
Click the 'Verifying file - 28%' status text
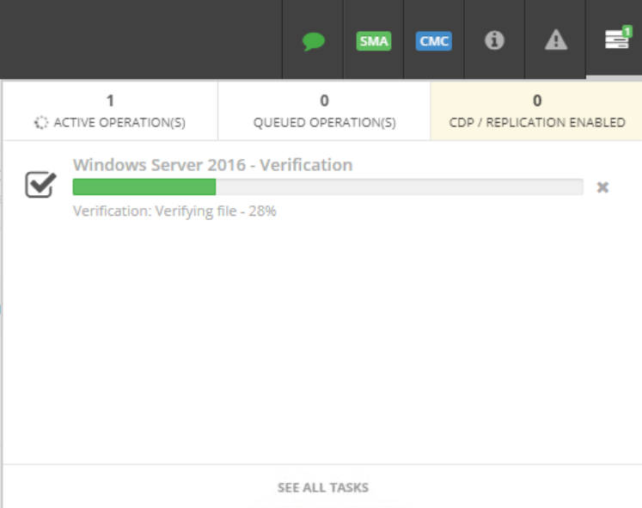174,211
